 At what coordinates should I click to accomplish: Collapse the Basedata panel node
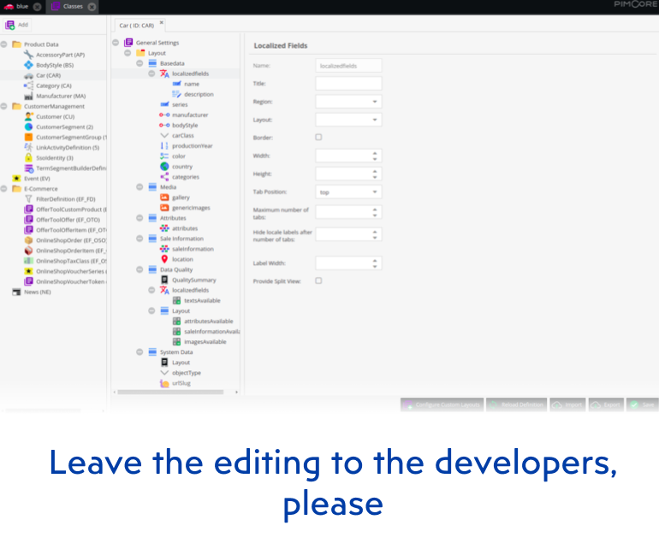click(140, 63)
